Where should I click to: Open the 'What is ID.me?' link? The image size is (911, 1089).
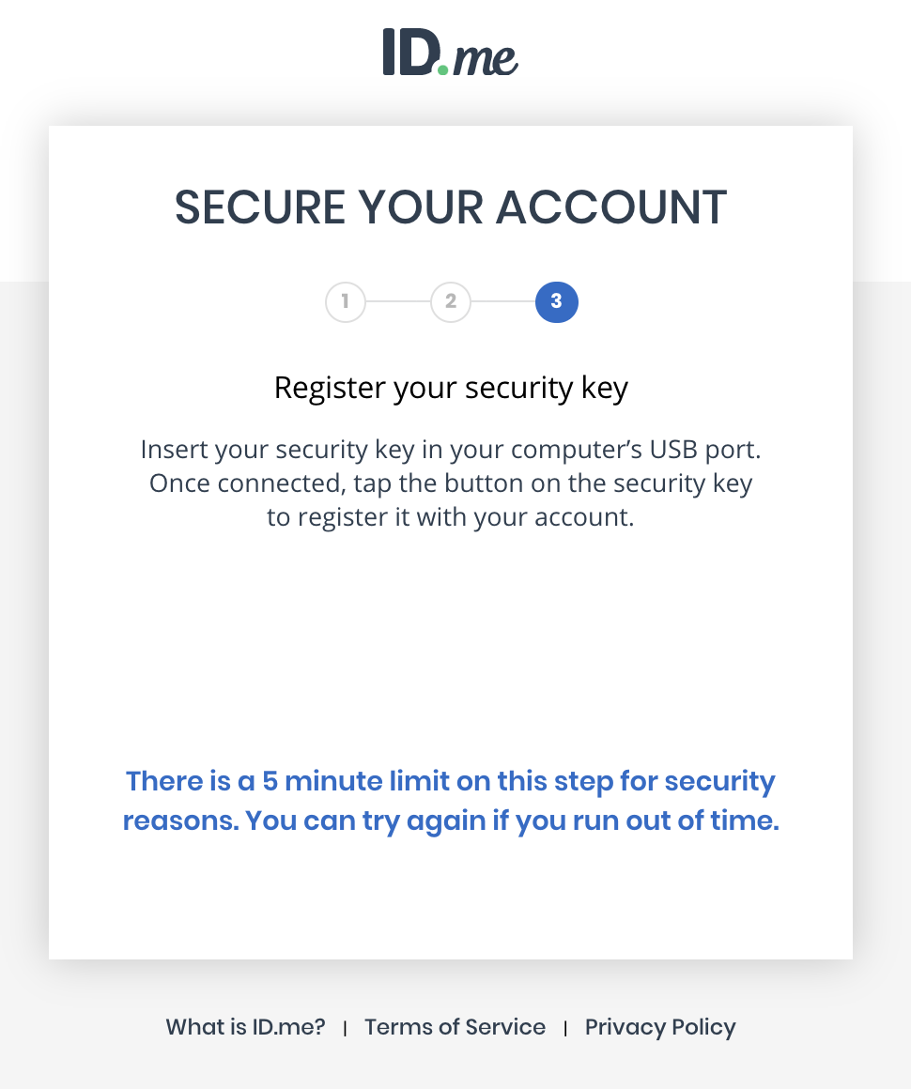(244, 1027)
